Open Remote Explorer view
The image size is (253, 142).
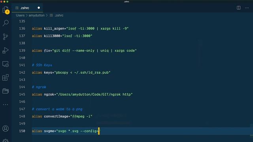tap(6, 64)
